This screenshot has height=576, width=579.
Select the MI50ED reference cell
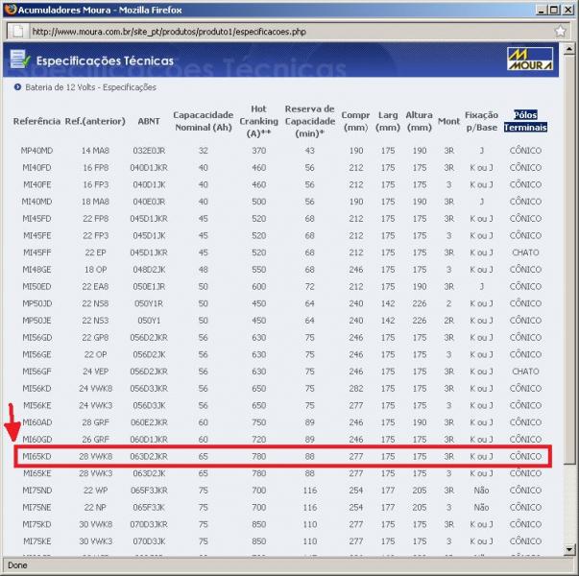coord(36,286)
